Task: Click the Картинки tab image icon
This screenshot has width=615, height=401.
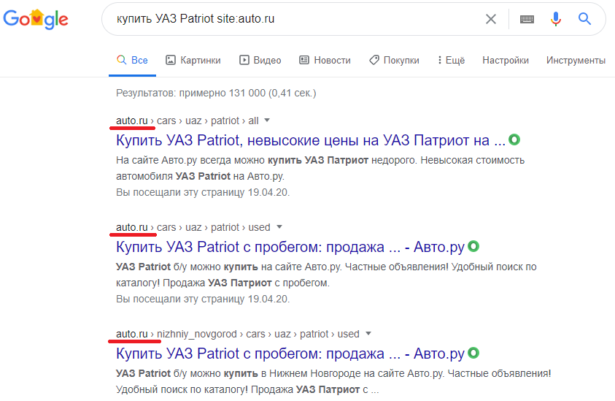Action: (171, 60)
